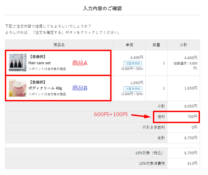Image resolution: width=208 pixels, height=175 pixels.
Task: Click the 送料 row label
Action: coord(161,117)
